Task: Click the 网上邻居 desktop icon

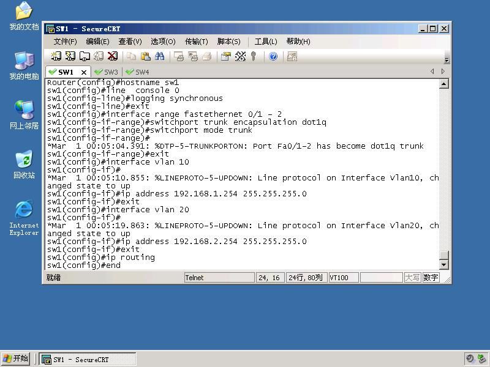Action: pyautogui.click(x=24, y=115)
